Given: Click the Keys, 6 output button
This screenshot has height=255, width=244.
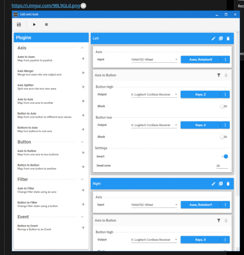Looking at the screenshot, I should [201, 125].
